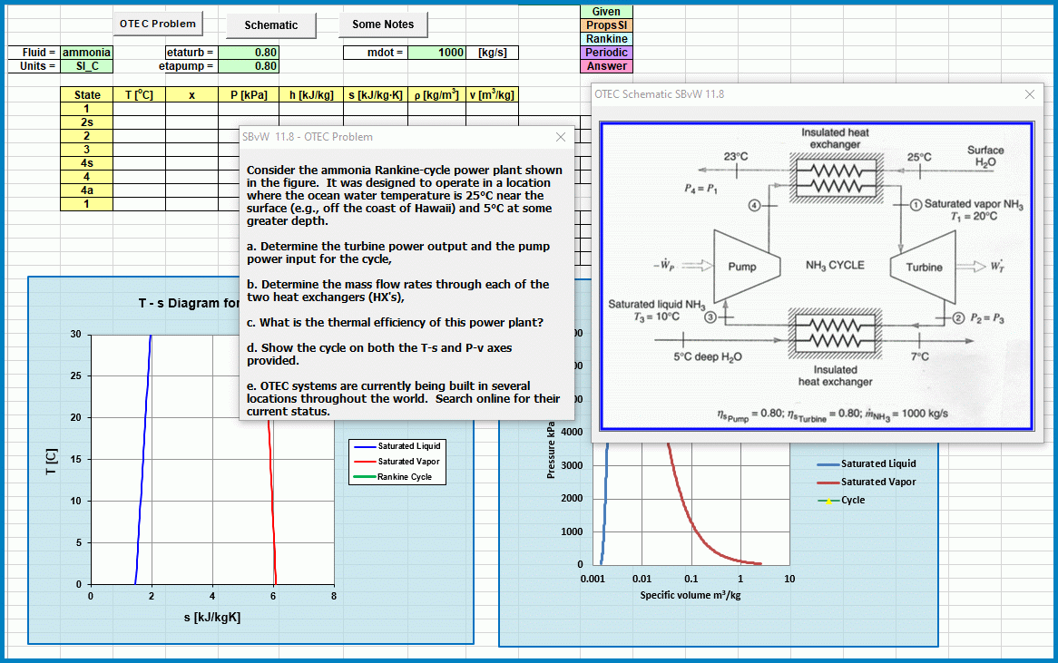Close the SBvW 11.8 OTEC Problem dialog
The image size is (1058, 663).
coord(560,137)
